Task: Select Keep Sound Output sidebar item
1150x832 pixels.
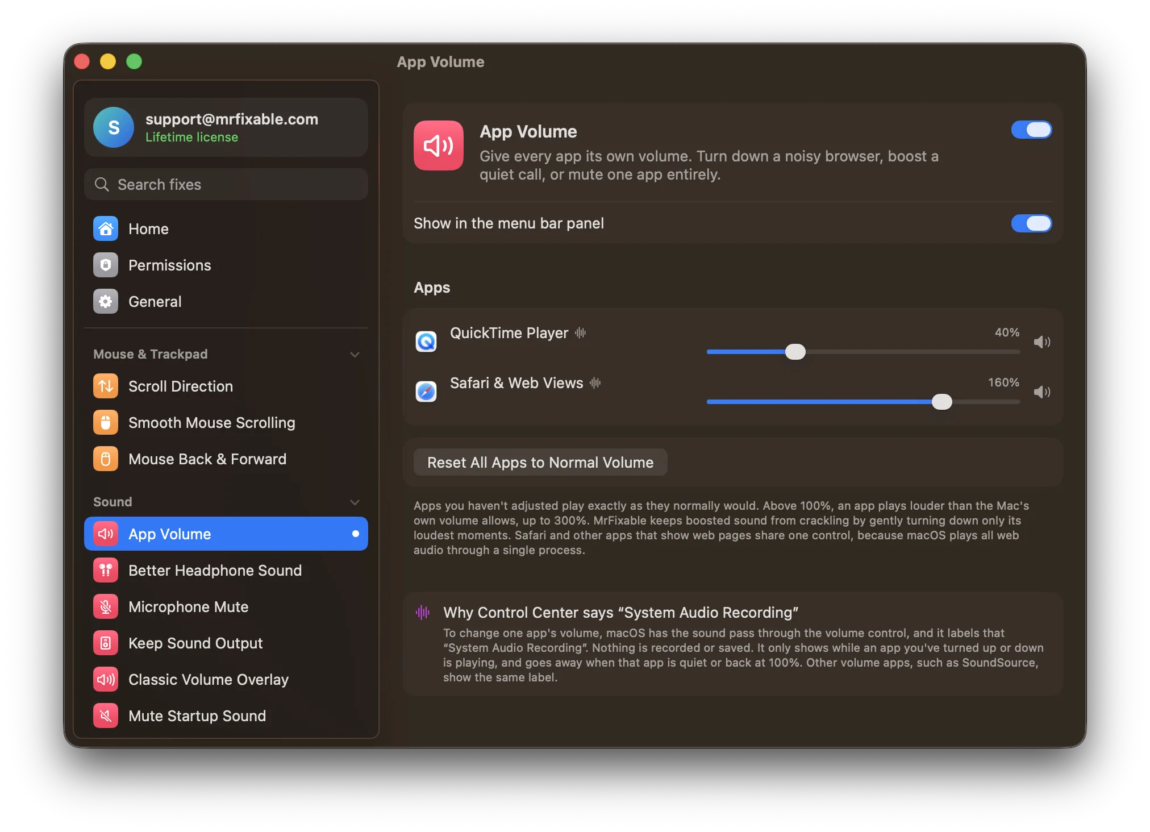Action: [x=226, y=643]
